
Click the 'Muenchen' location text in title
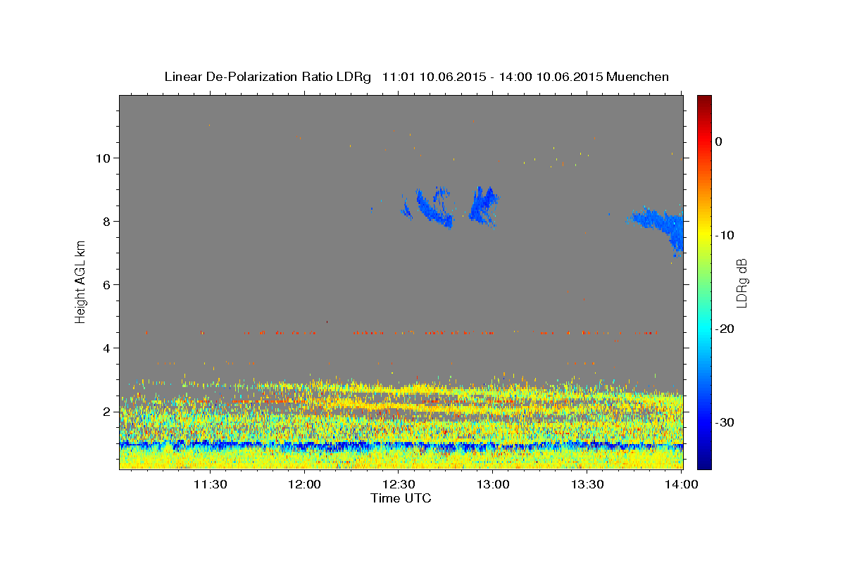coord(638,77)
